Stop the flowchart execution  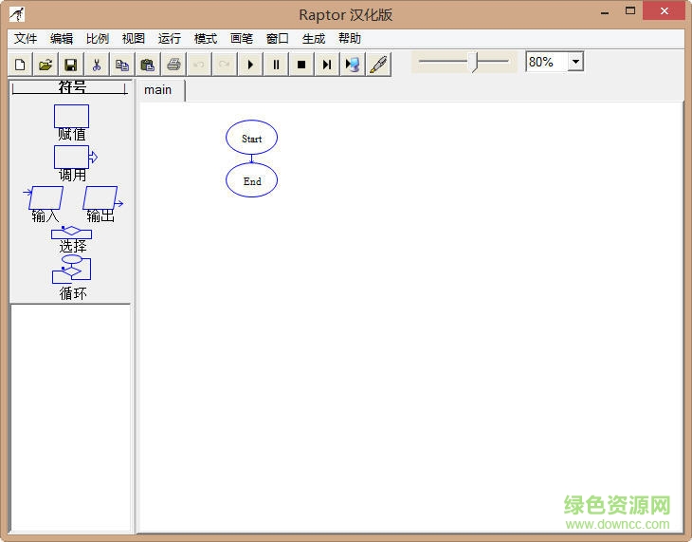301,65
